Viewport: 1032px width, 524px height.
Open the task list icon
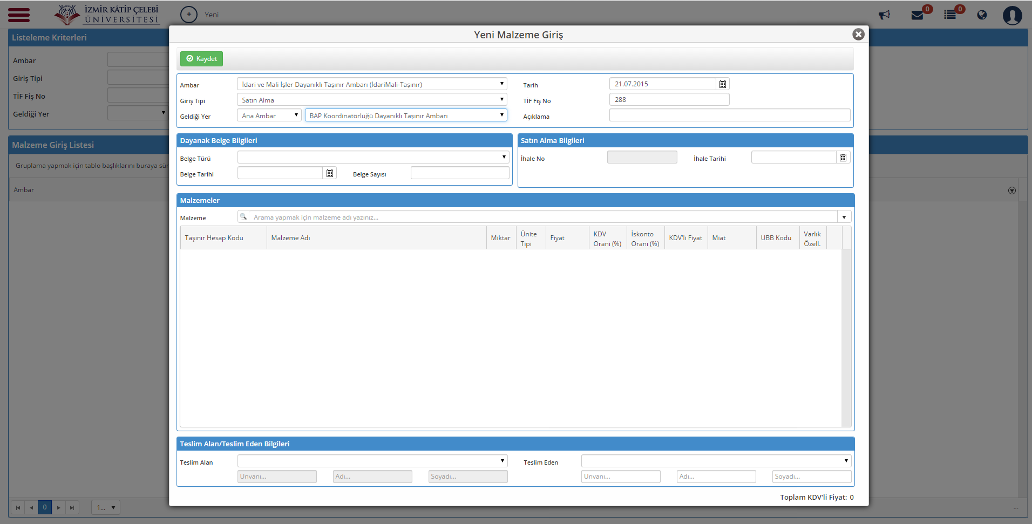click(x=950, y=15)
